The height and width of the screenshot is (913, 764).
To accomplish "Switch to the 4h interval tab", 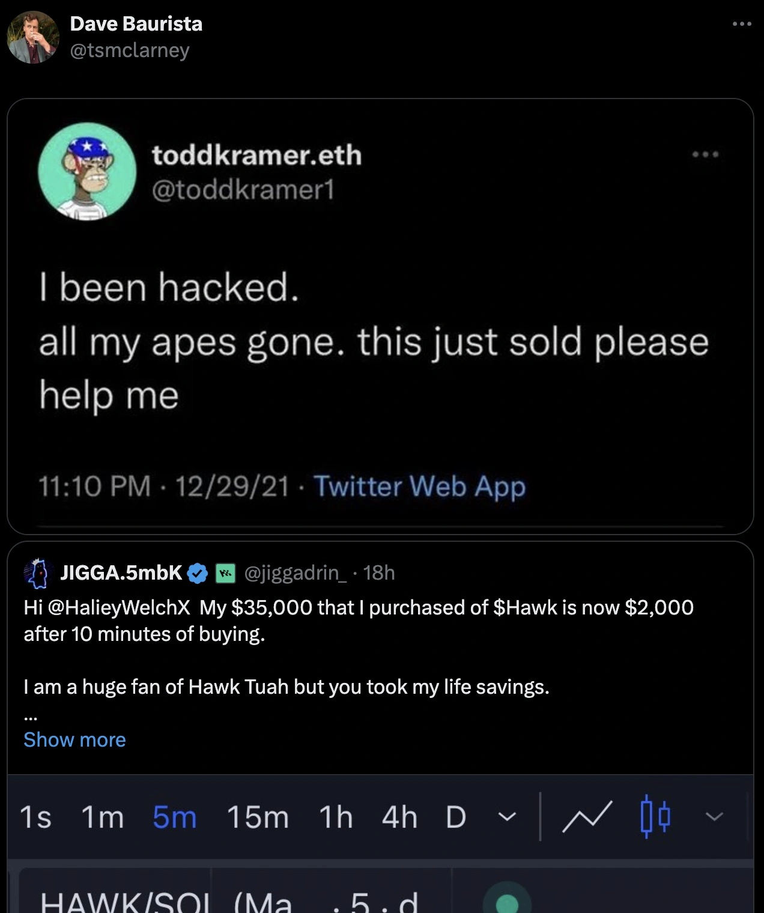I will point(399,817).
